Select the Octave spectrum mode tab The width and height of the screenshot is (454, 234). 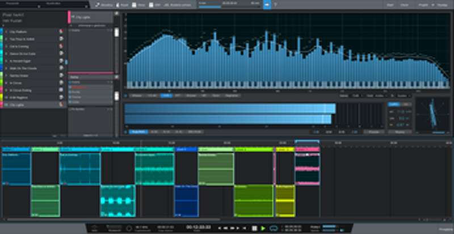[x=137, y=95]
